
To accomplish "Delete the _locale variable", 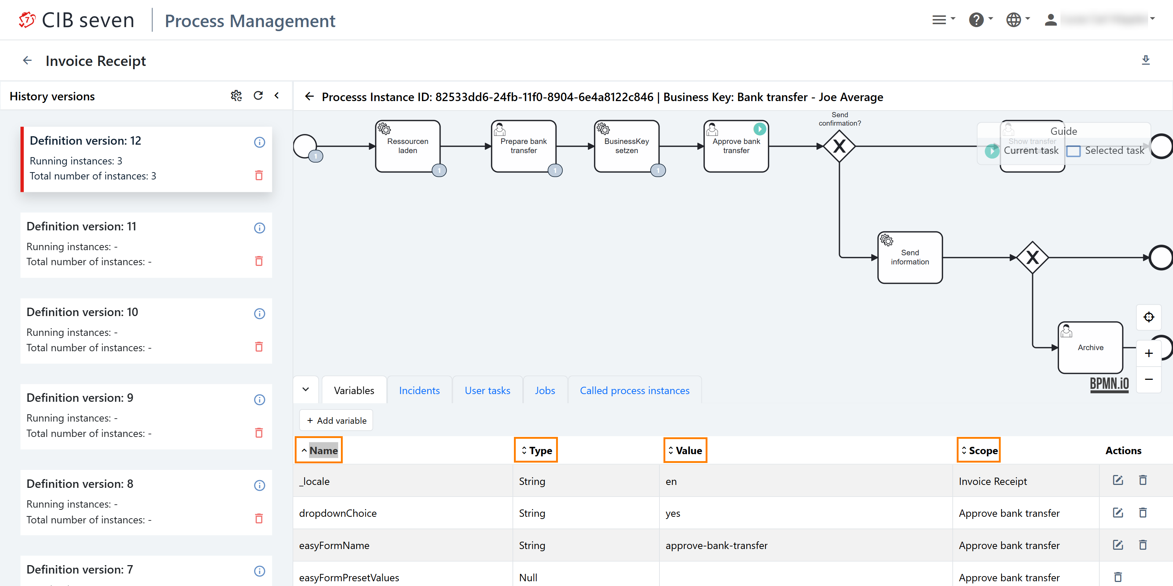I will click(x=1143, y=480).
